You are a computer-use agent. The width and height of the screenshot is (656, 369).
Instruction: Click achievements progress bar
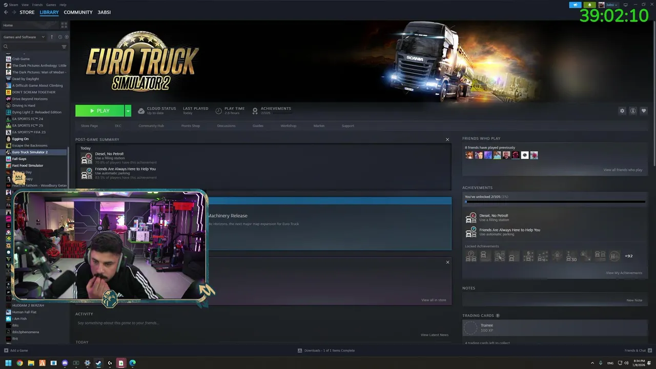555,202
